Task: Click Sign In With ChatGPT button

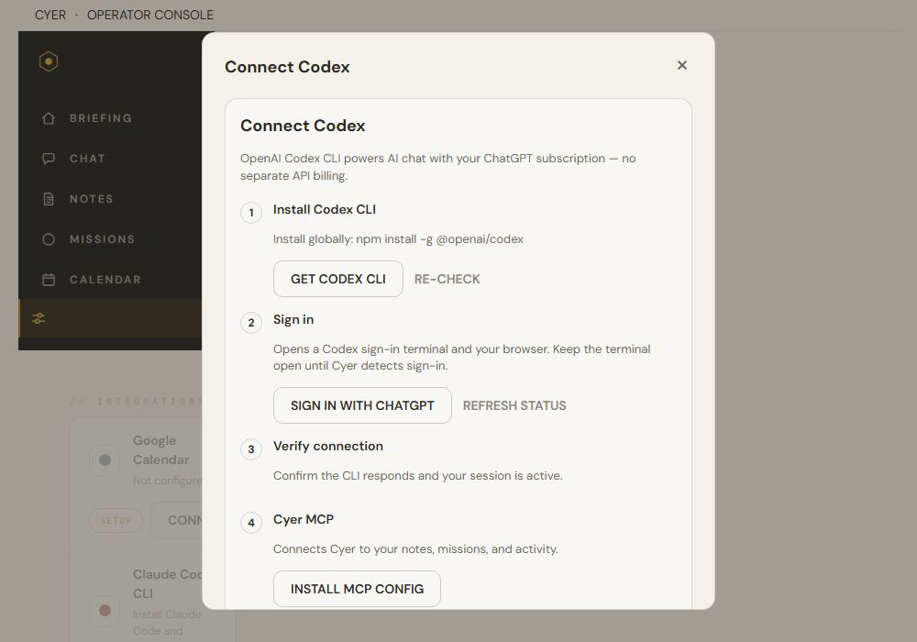Action: point(362,405)
